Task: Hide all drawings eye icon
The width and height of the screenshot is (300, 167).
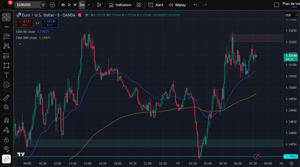Action: tap(6, 149)
